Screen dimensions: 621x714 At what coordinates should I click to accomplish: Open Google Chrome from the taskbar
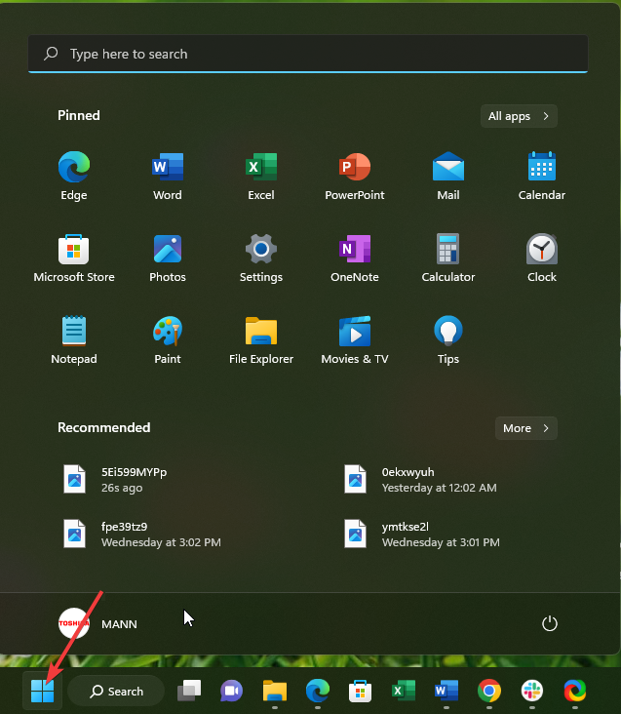[489, 691]
